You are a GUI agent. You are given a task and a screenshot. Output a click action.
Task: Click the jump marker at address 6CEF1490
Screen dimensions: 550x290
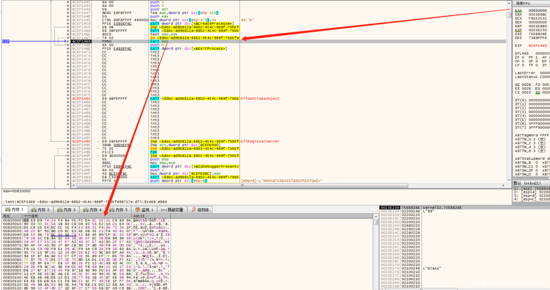(x=98, y=141)
